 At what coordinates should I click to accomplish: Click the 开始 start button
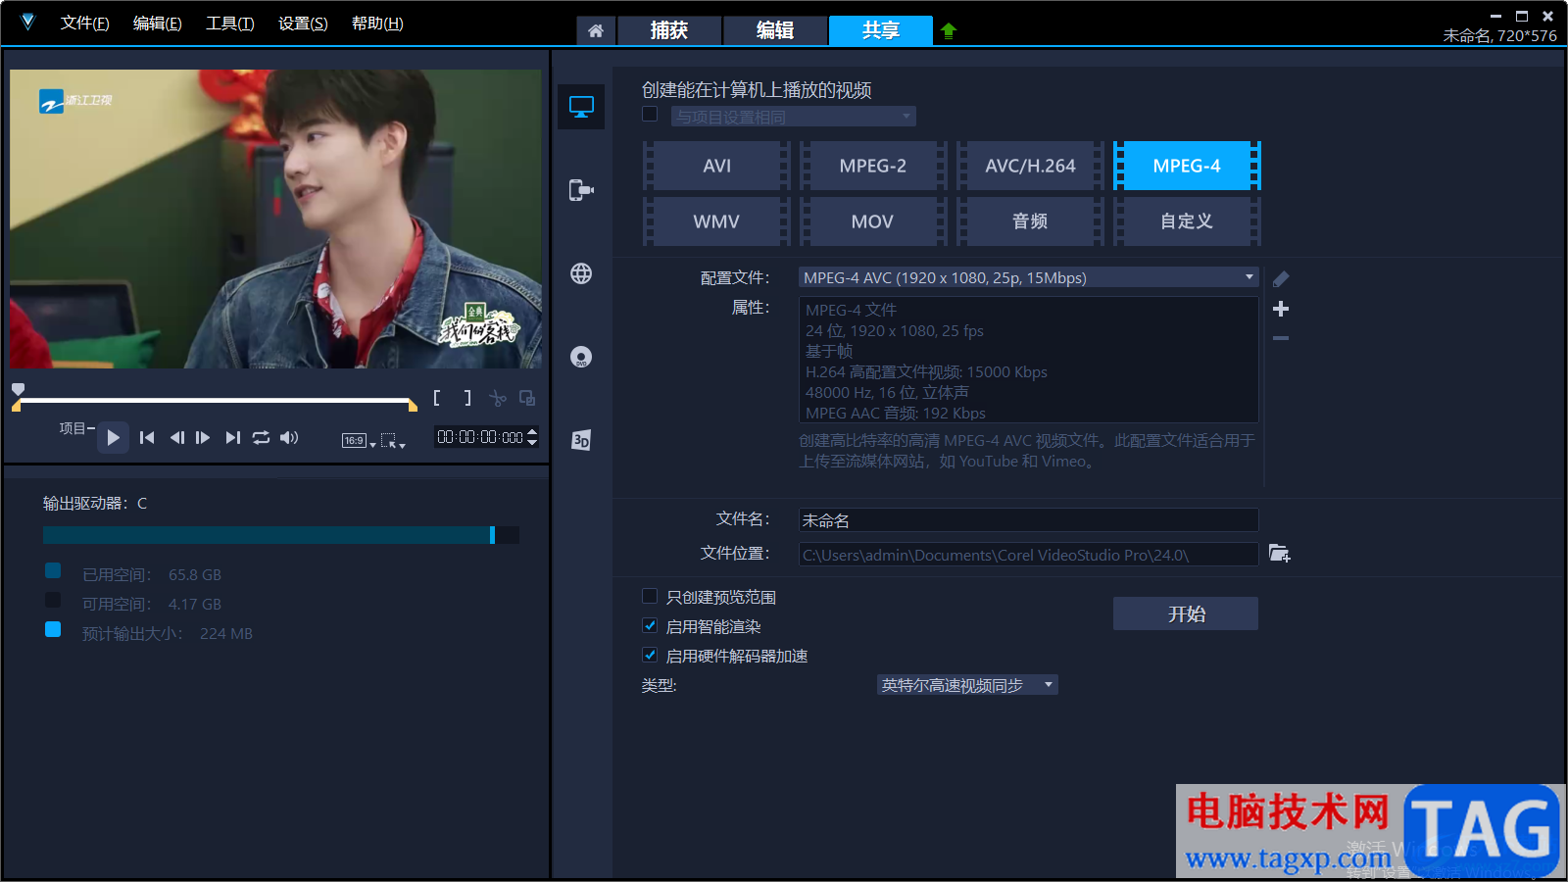pos(1186,613)
